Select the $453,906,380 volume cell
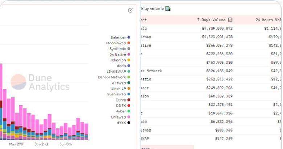The image size is (283, 149). 219,63
